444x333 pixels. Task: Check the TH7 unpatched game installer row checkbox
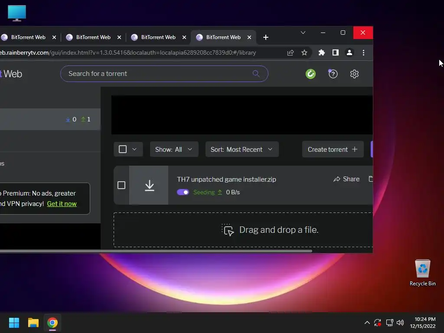121,185
